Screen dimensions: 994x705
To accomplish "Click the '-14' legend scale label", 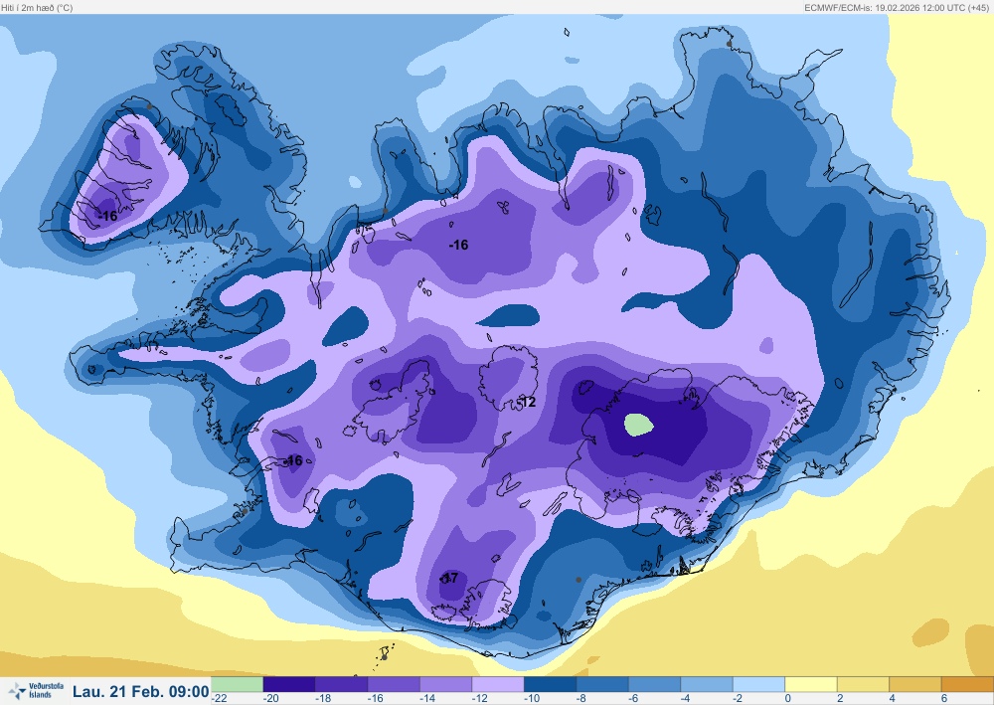I will (427, 699).
